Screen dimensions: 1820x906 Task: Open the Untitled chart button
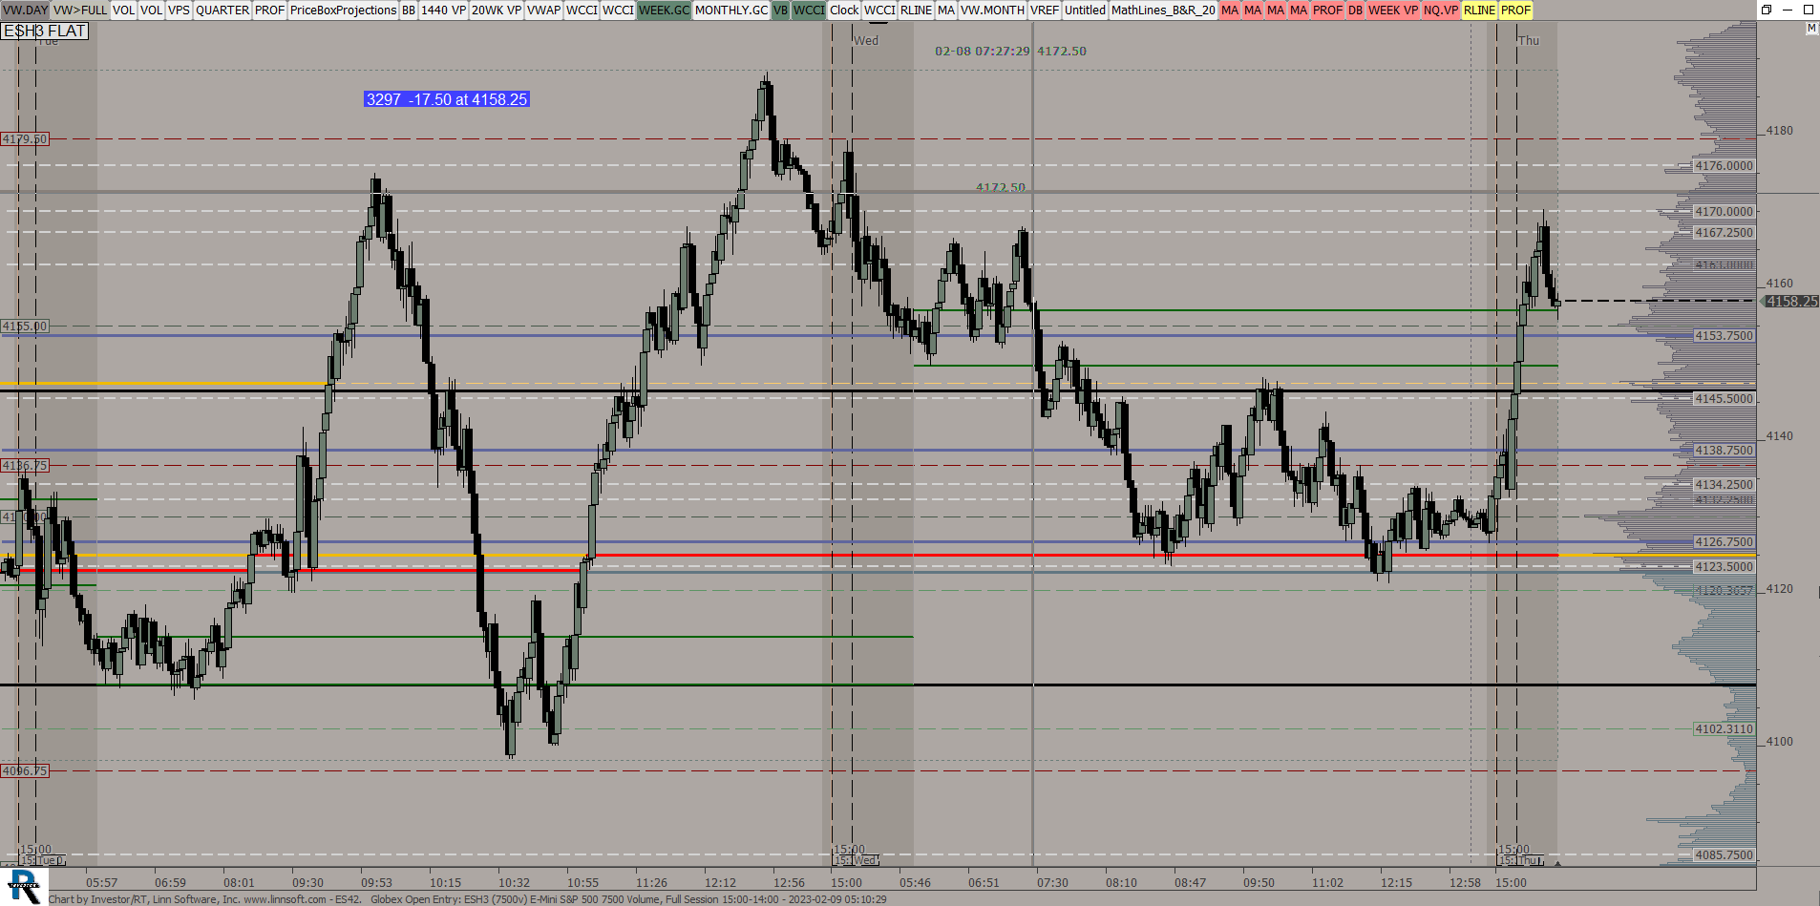(1085, 10)
